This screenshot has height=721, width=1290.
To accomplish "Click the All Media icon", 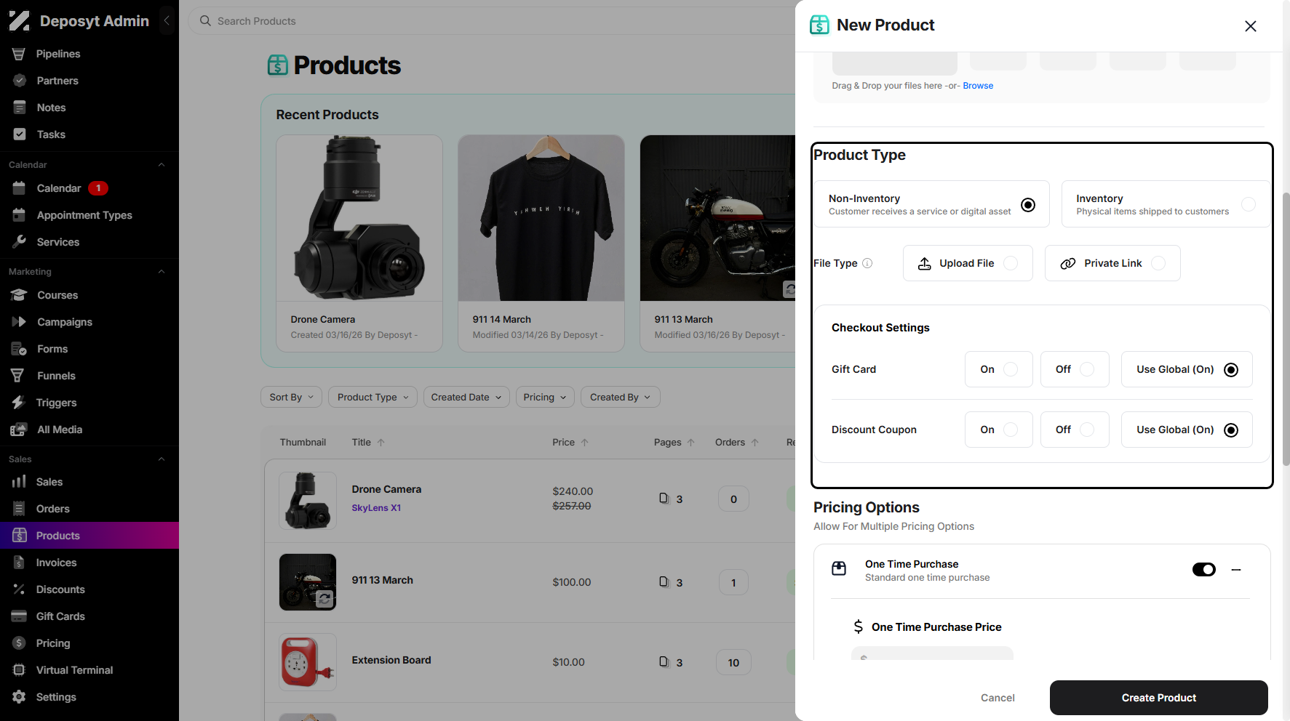I will 20,430.
